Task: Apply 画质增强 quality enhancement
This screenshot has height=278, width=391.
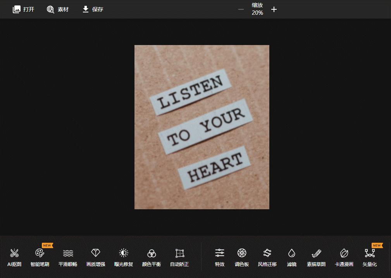Action: [x=96, y=257]
